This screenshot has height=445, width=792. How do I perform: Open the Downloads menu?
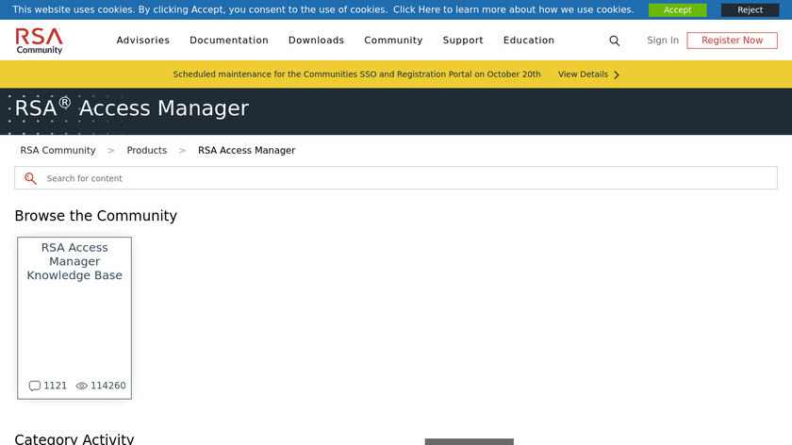click(x=316, y=41)
